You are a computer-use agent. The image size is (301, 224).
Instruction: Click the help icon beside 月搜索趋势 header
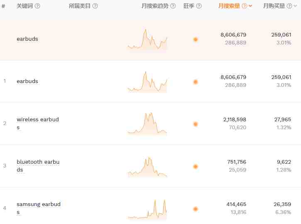tap(173, 6)
